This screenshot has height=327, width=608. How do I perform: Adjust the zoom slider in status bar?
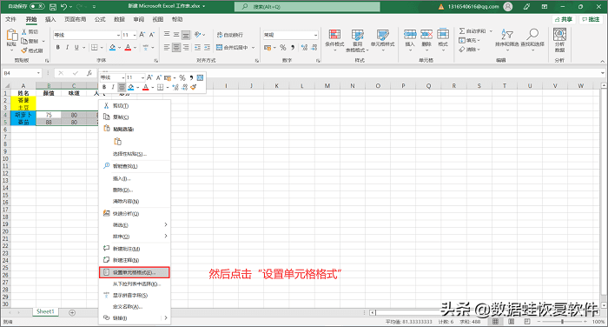point(562,322)
